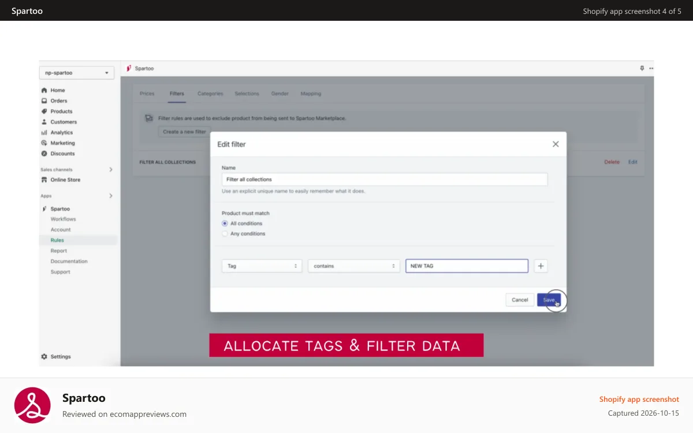This screenshot has width=693, height=433.
Task: Switch to the Mapping tab
Action: click(x=311, y=94)
